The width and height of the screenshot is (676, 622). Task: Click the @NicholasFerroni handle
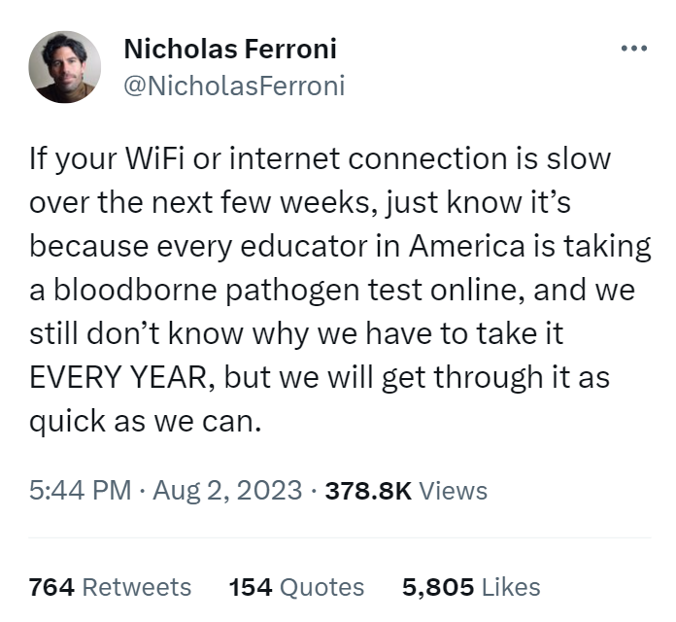234,86
